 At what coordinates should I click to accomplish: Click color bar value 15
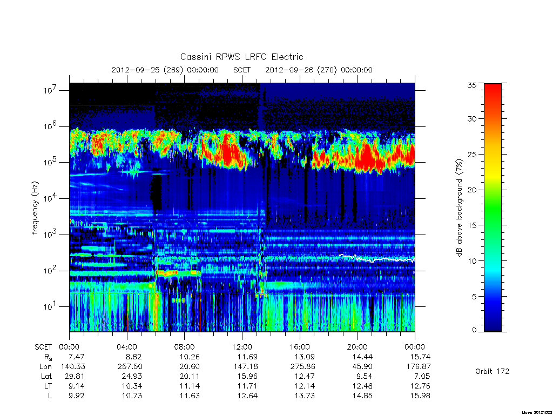(471, 225)
